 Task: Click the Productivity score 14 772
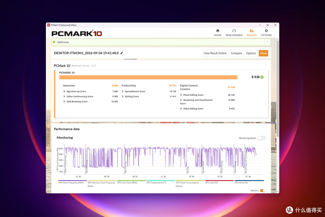(173, 86)
